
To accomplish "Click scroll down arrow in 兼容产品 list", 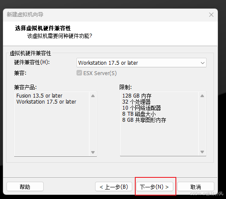I will (x=93, y=152).
